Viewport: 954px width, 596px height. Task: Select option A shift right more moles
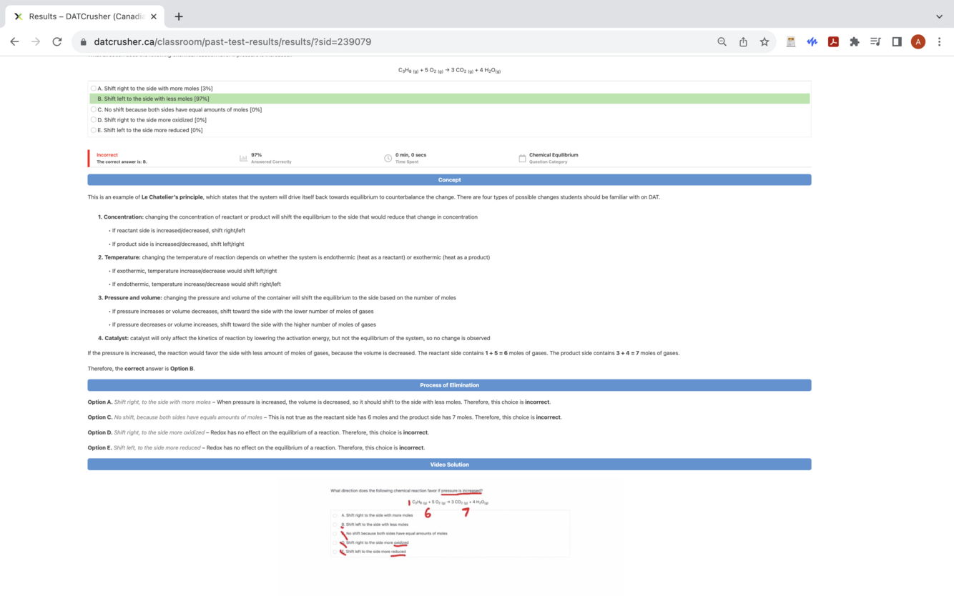[x=93, y=89]
